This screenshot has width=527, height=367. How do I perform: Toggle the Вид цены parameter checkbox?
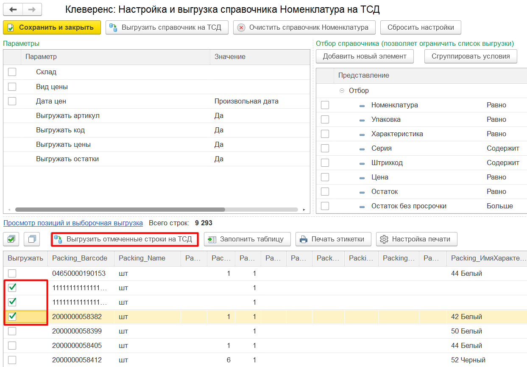(12, 87)
